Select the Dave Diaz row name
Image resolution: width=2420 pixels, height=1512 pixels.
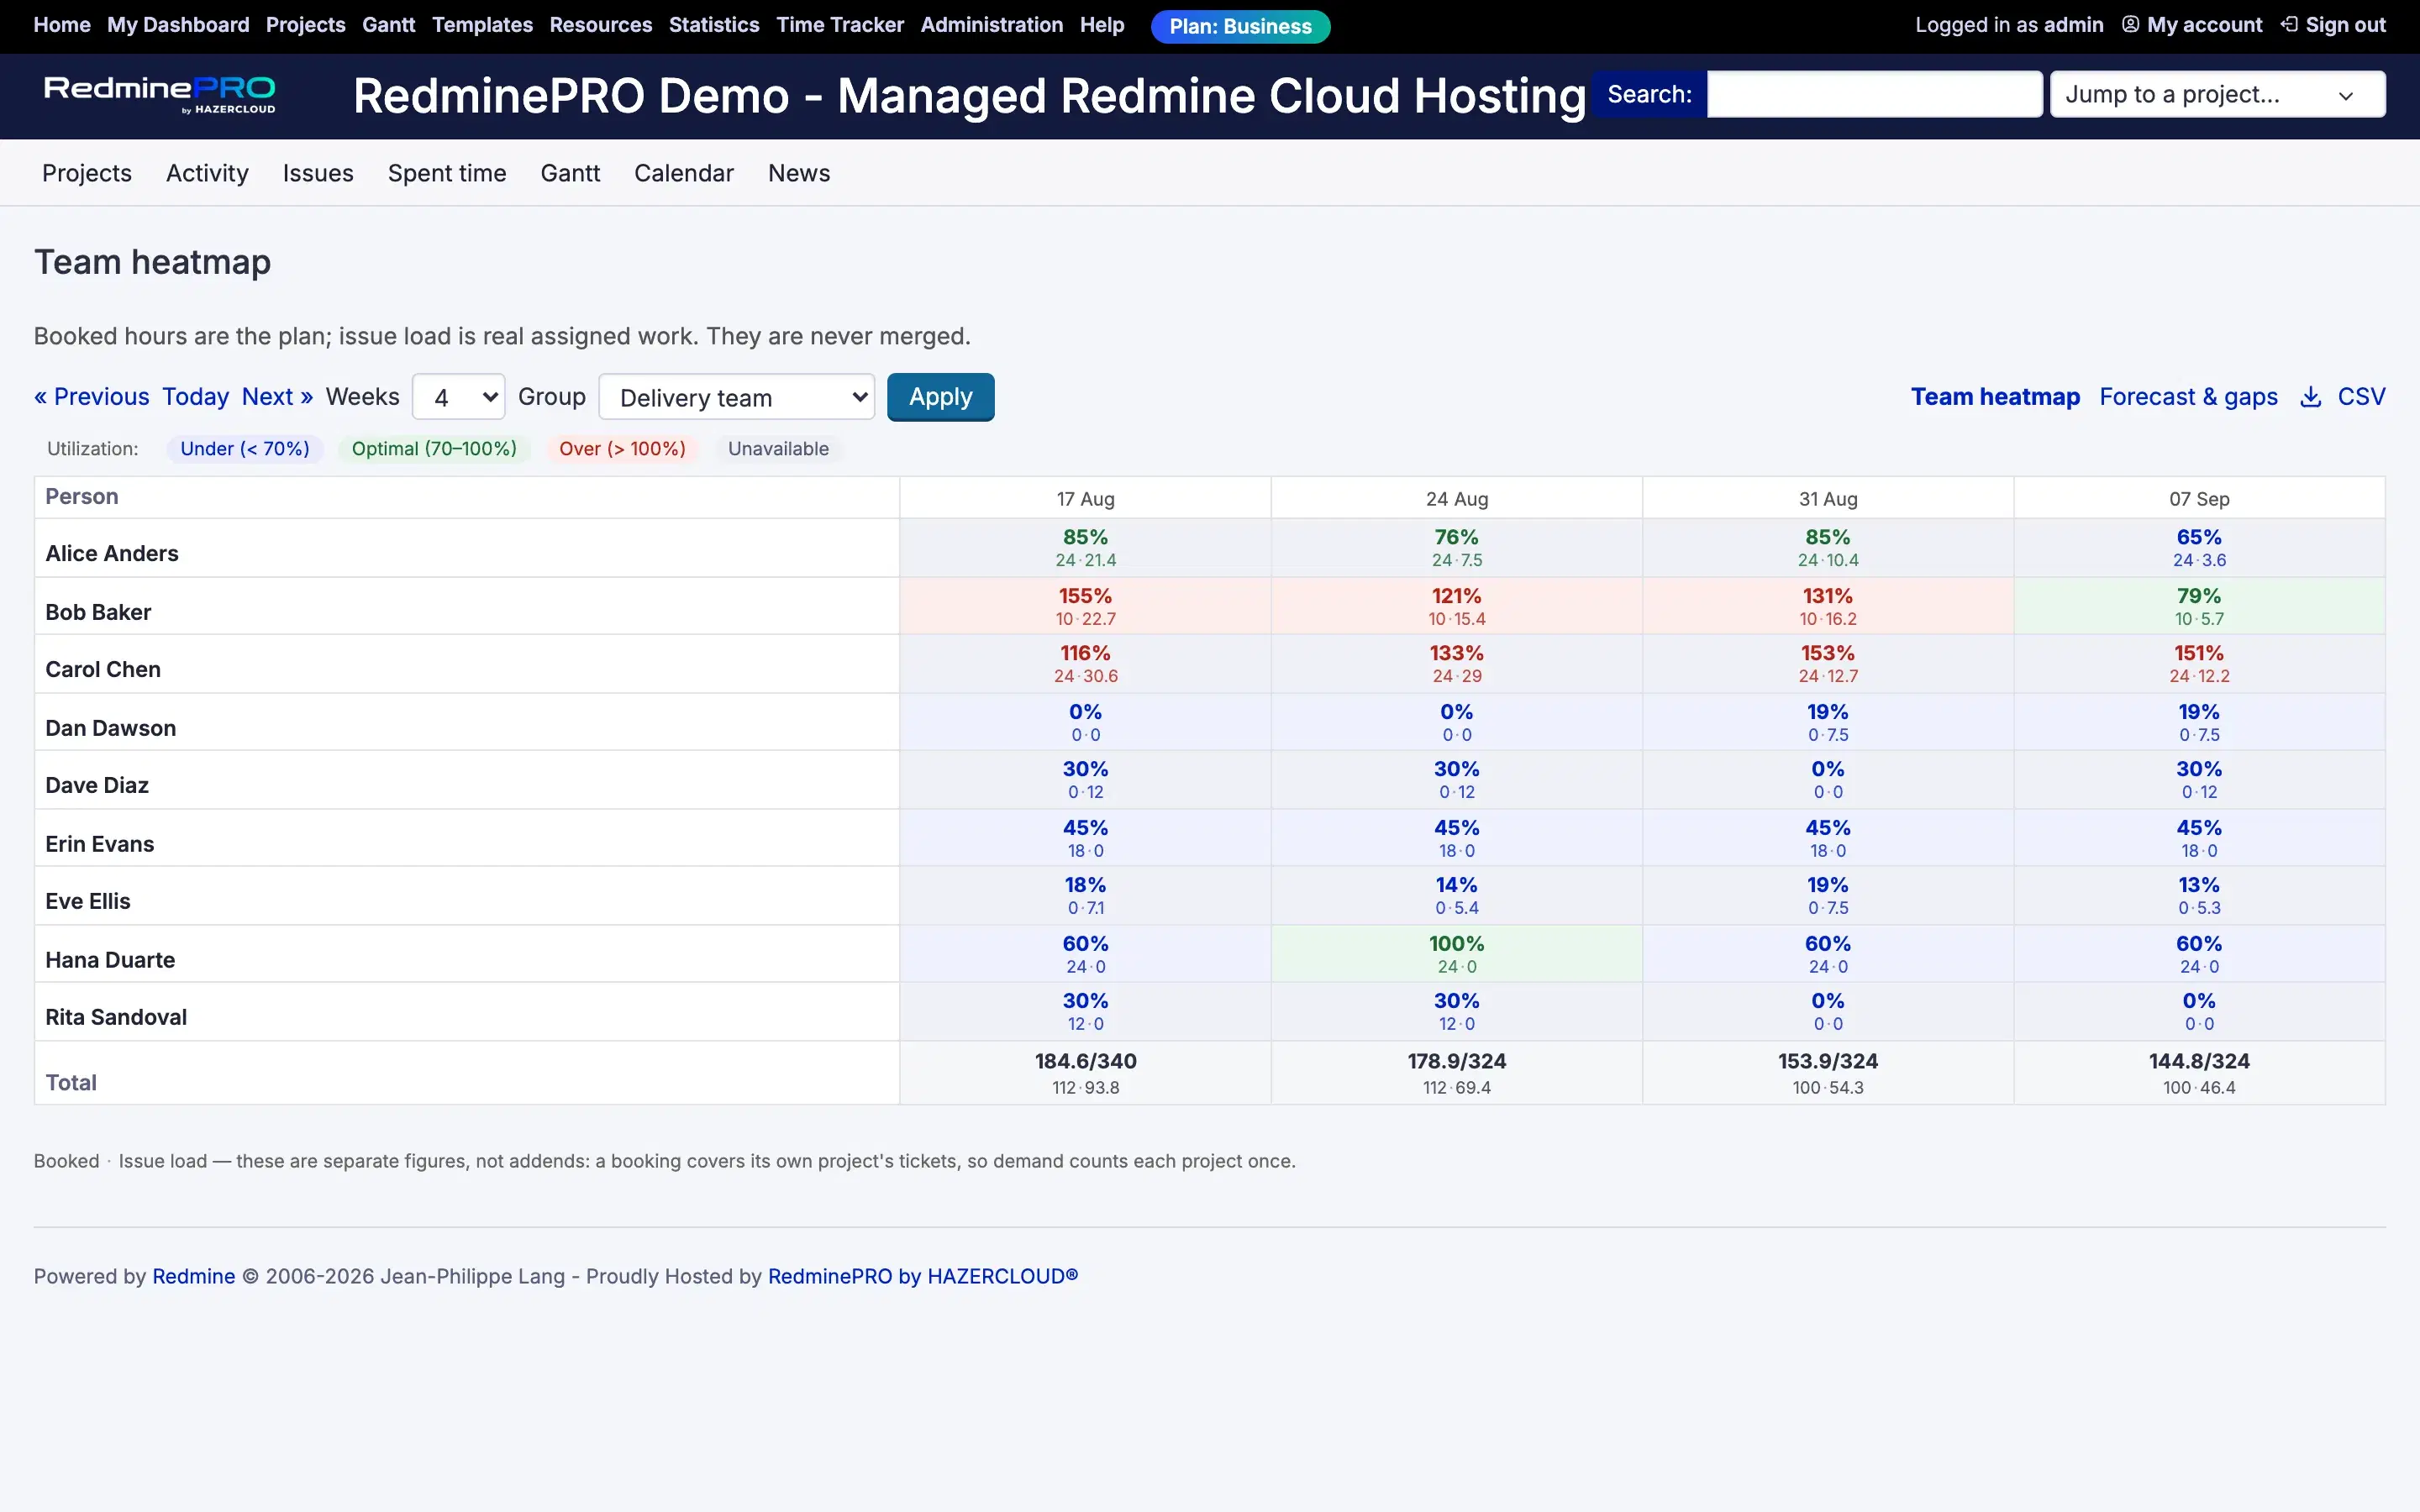coord(97,786)
